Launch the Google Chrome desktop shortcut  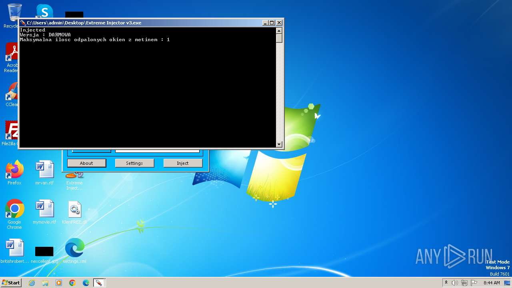point(14,214)
